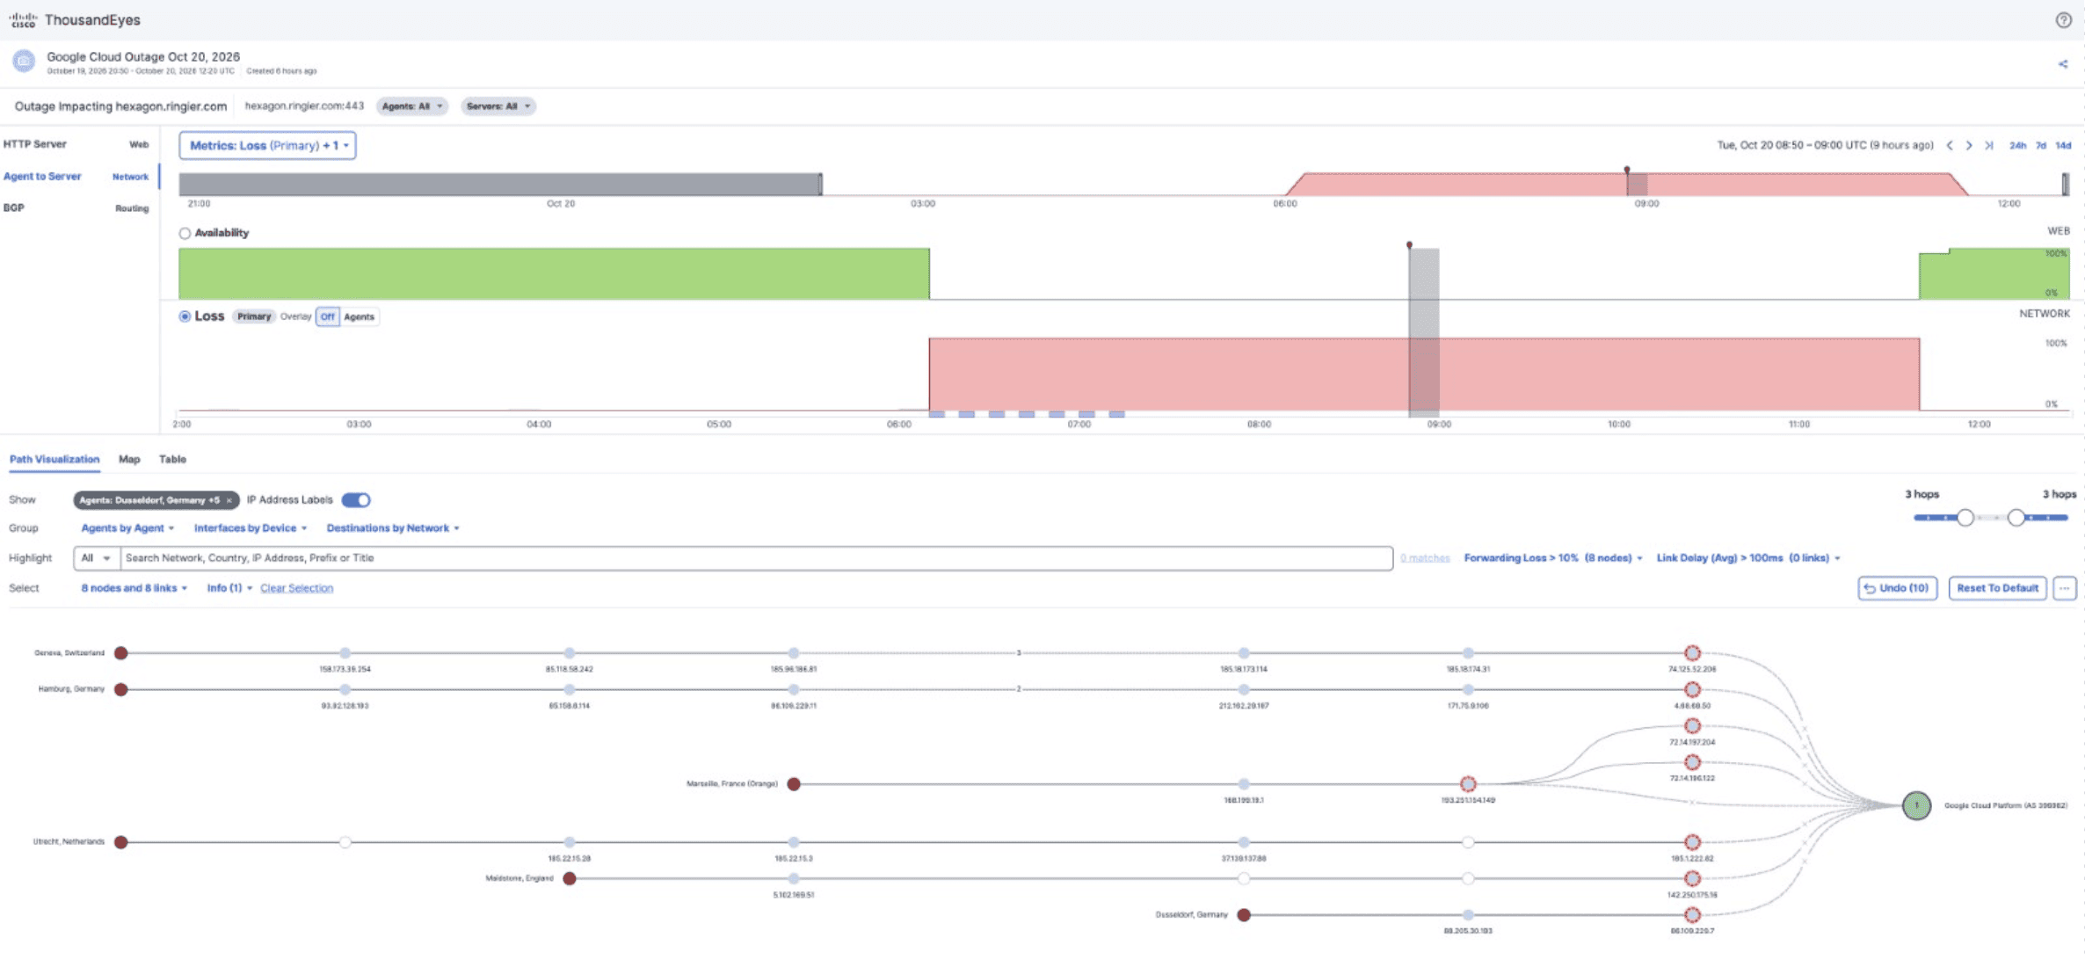The width and height of the screenshot is (2085, 960).
Task: Click the Reset To Default button
Action: pos(1997,588)
